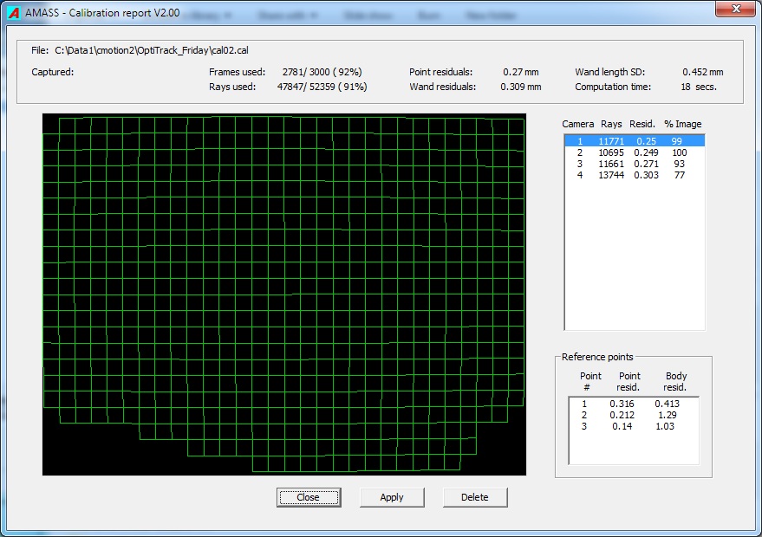Select reference point 2 row
The image size is (762, 537).
(633, 415)
